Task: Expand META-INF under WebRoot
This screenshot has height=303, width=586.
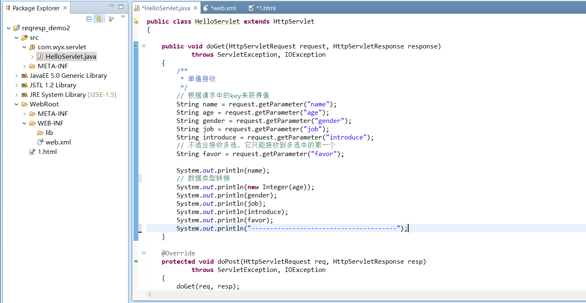Action: click(x=24, y=114)
